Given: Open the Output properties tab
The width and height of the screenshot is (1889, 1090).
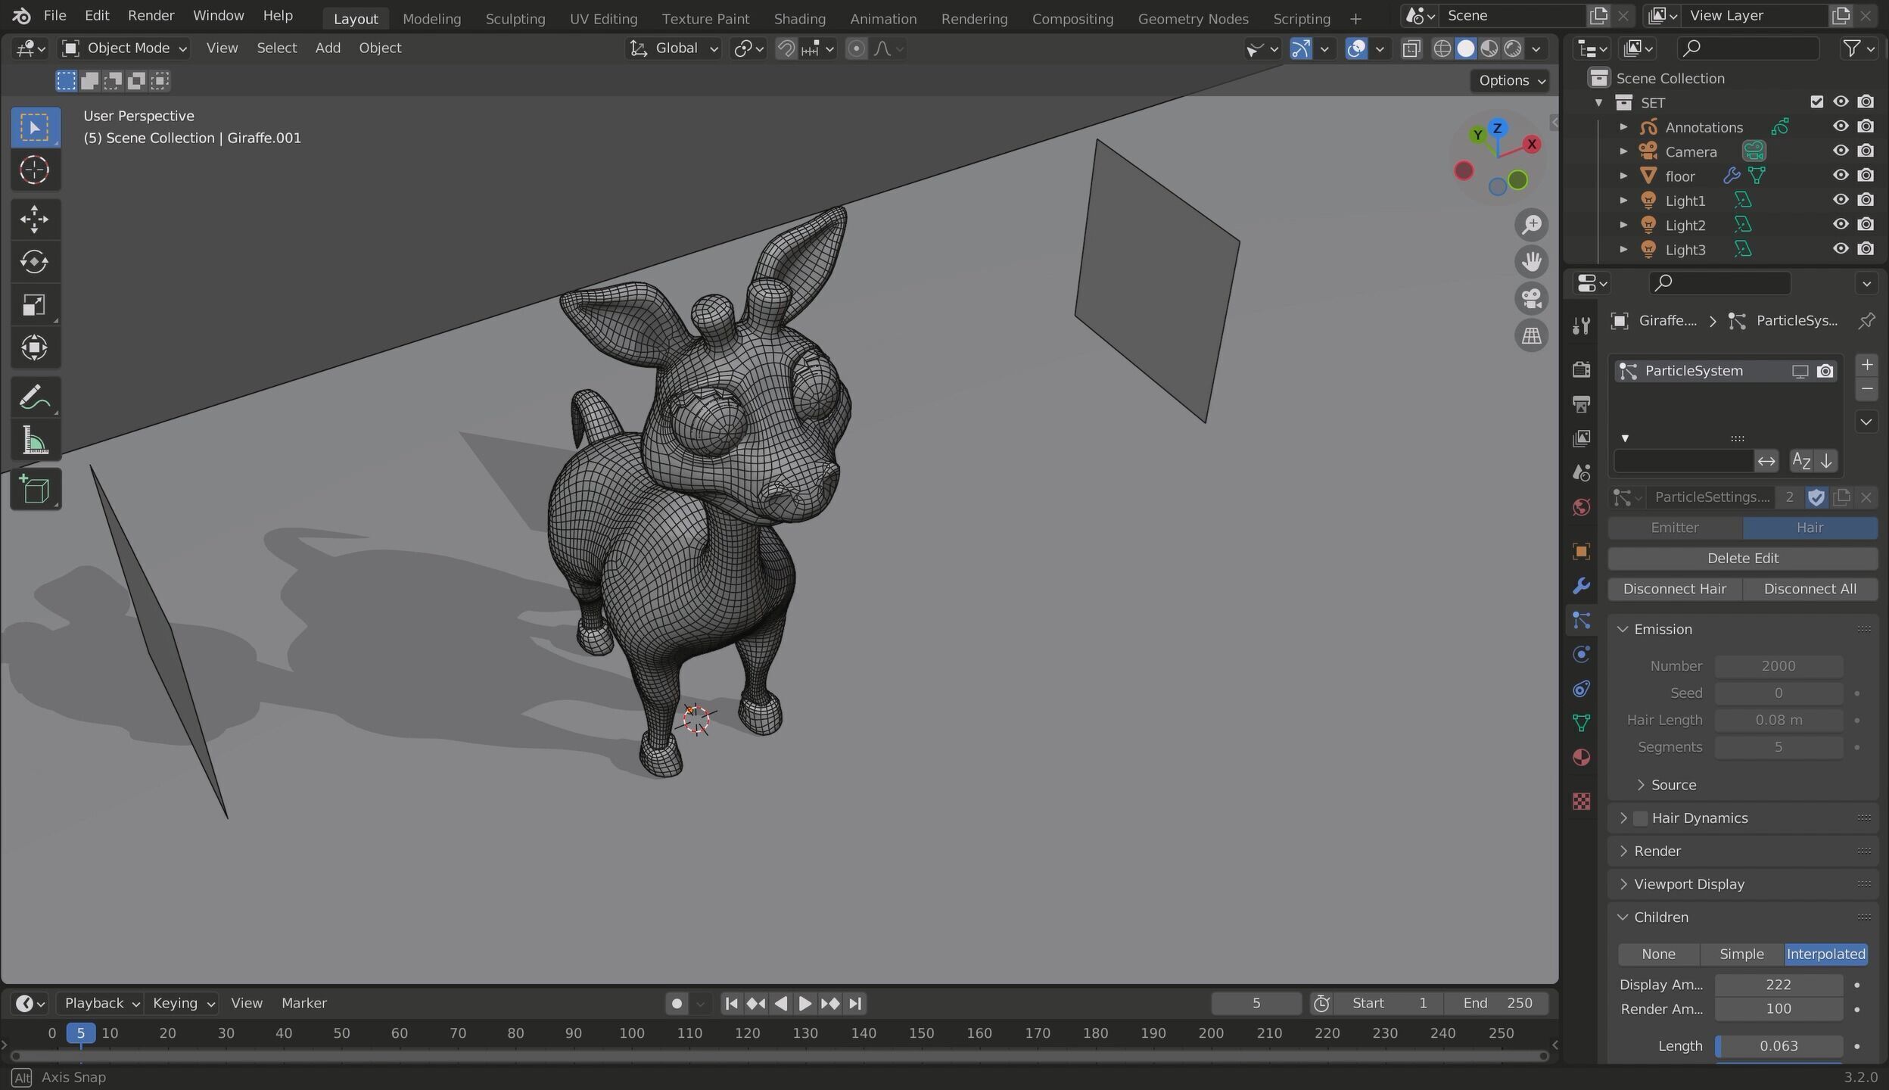Looking at the screenshot, I should point(1581,404).
